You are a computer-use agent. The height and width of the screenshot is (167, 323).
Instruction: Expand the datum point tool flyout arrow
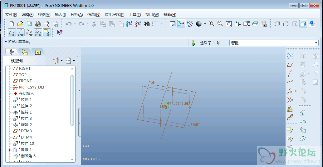(x=296, y=91)
